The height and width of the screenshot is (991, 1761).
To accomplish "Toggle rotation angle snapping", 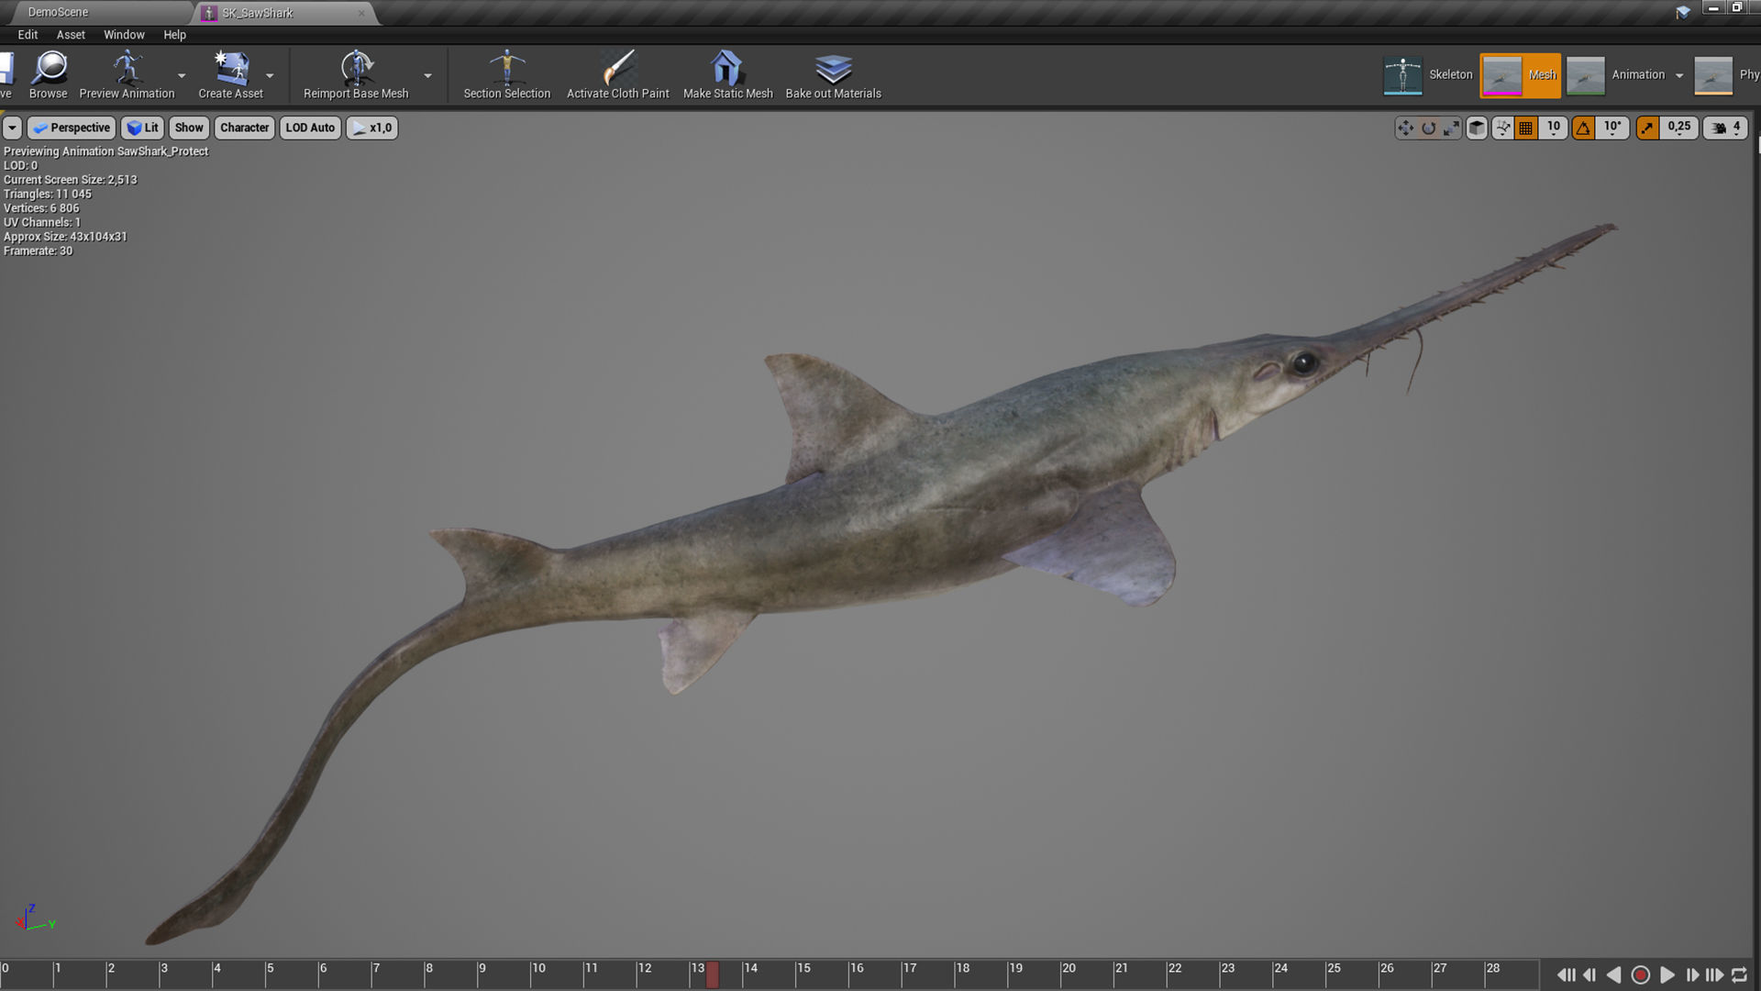I will pyautogui.click(x=1584, y=128).
